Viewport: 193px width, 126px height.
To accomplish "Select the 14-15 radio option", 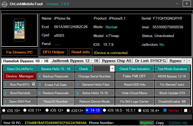I will 87,110.
